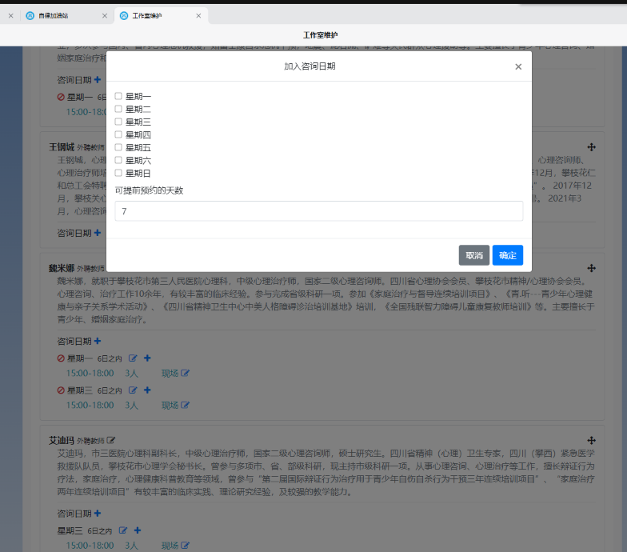Click the move icon on 王钢城 card
The image size is (627, 552).
pyautogui.click(x=592, y=147)
